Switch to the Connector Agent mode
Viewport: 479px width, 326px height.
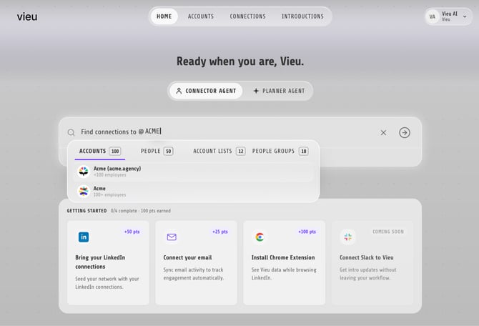coord(206,91)
